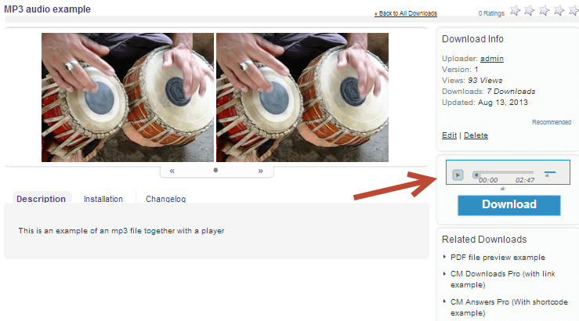Click the blue Download button

pyautogui.click(x=509, y=205)
